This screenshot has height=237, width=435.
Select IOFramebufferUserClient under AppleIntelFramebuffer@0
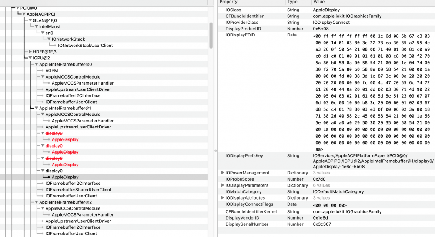[71, 102]
